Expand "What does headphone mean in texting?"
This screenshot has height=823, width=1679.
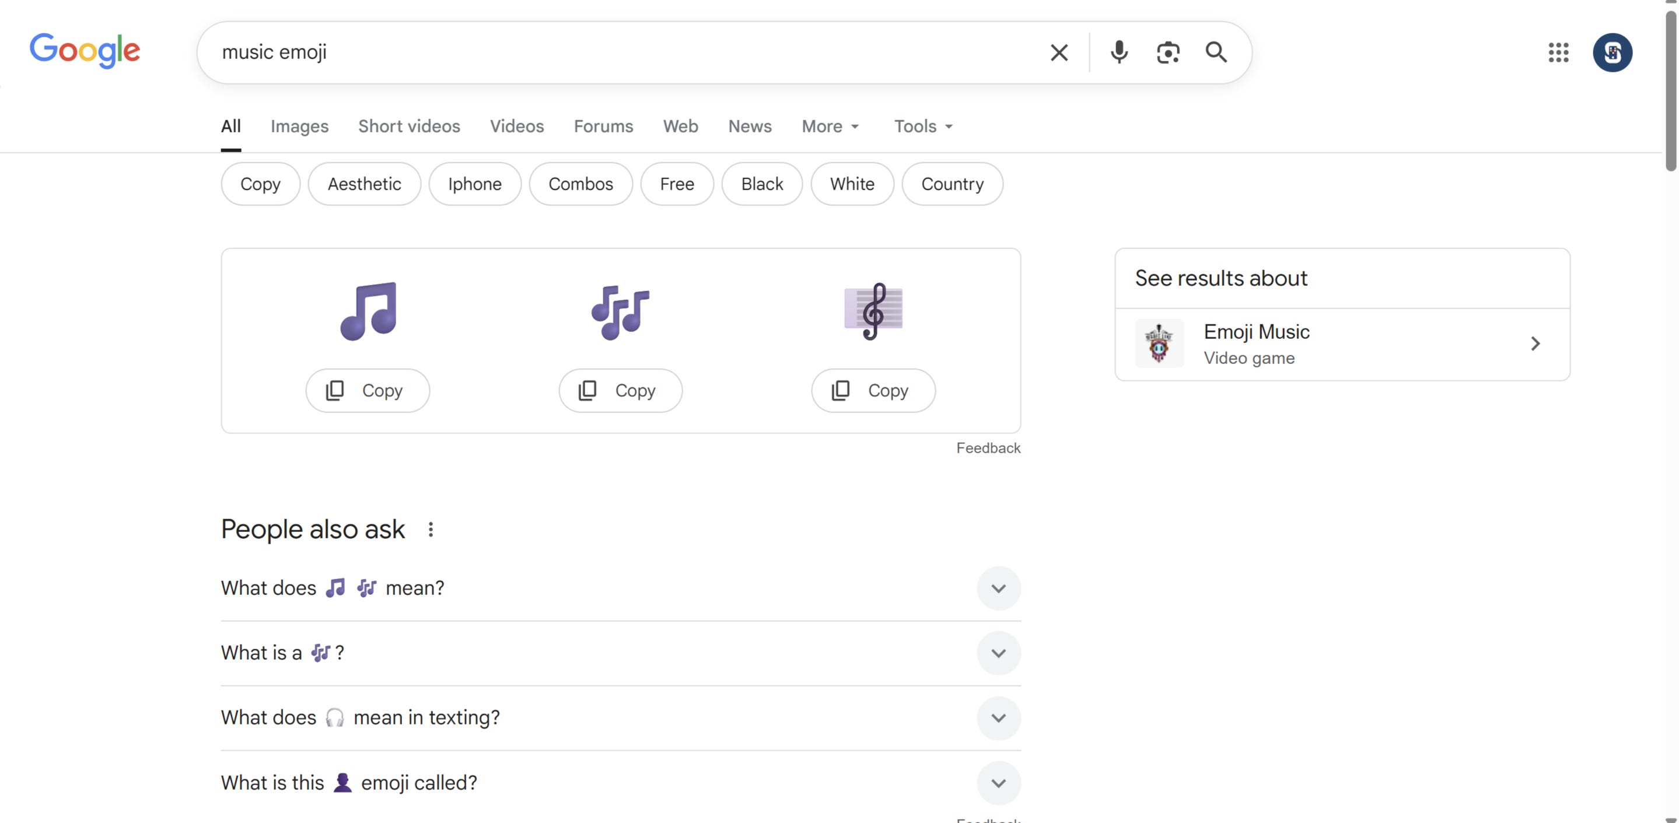click(998, 718)
